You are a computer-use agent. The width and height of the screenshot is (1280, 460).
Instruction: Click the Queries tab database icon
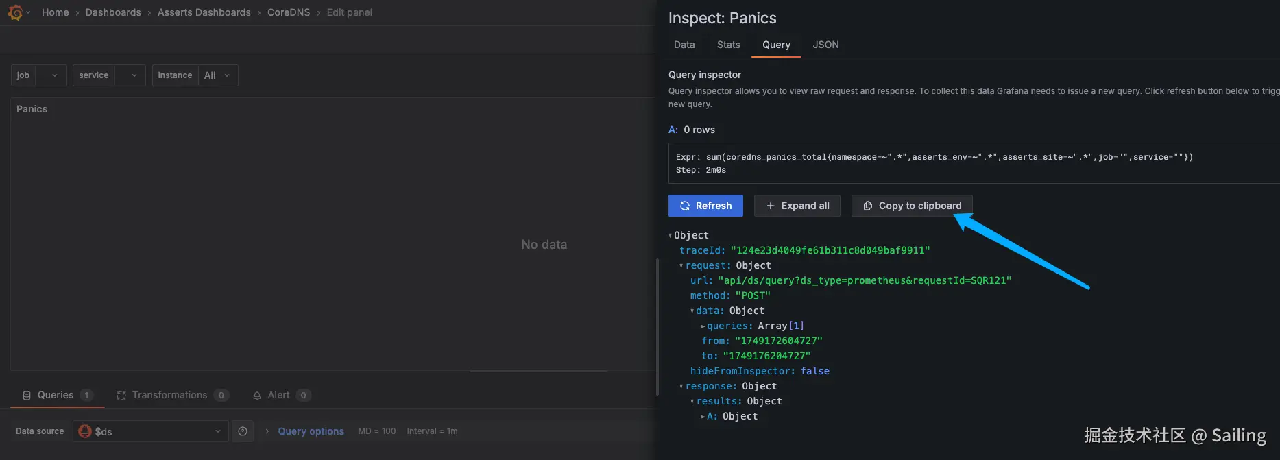coord(27,396)
